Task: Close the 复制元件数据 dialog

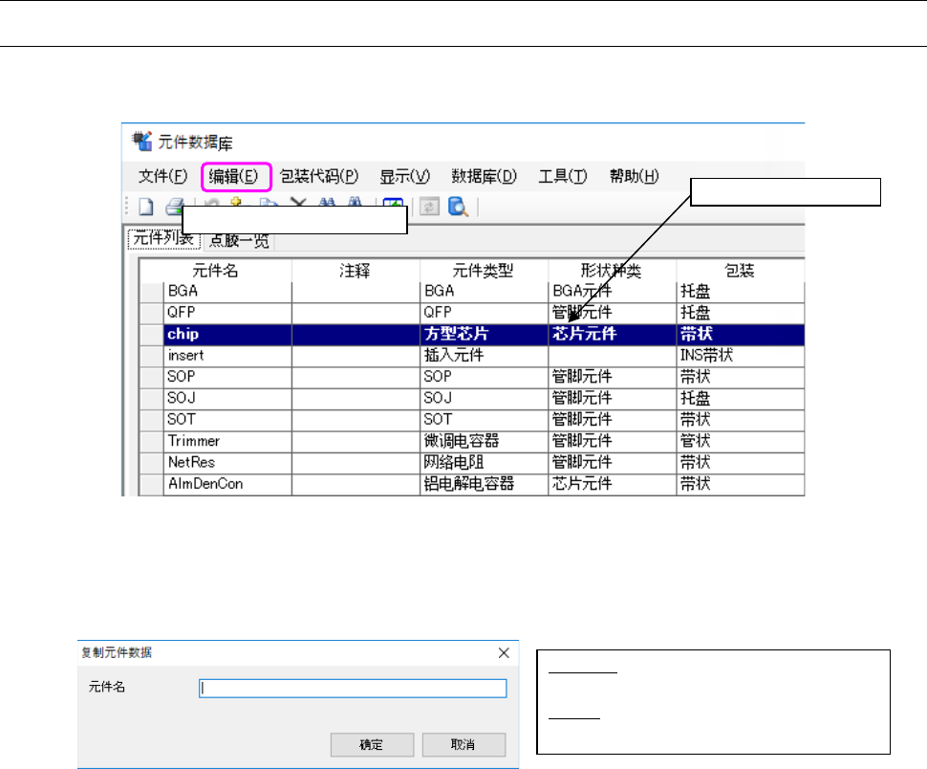Action: [504, 653]
